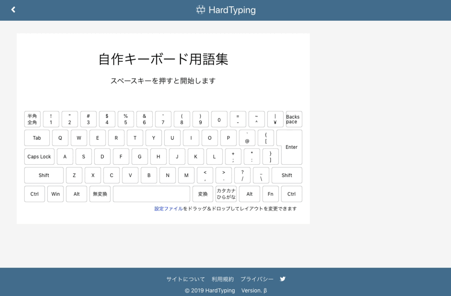Click the Z key
The width and height of the screenshot is (451, 296).
pyautogui.click(x=74, y=175)
